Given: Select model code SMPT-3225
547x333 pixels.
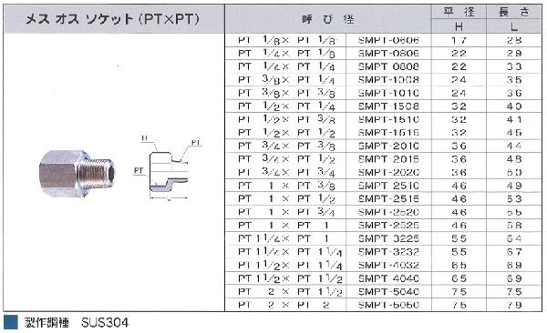Looking at the screenshot, I should point(388,239).
